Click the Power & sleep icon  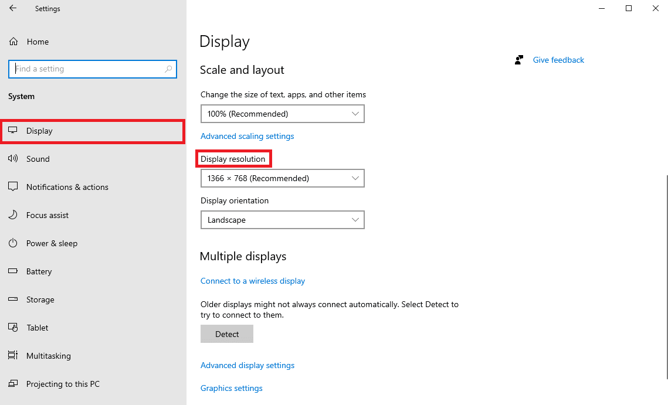[x=13, y=243]
